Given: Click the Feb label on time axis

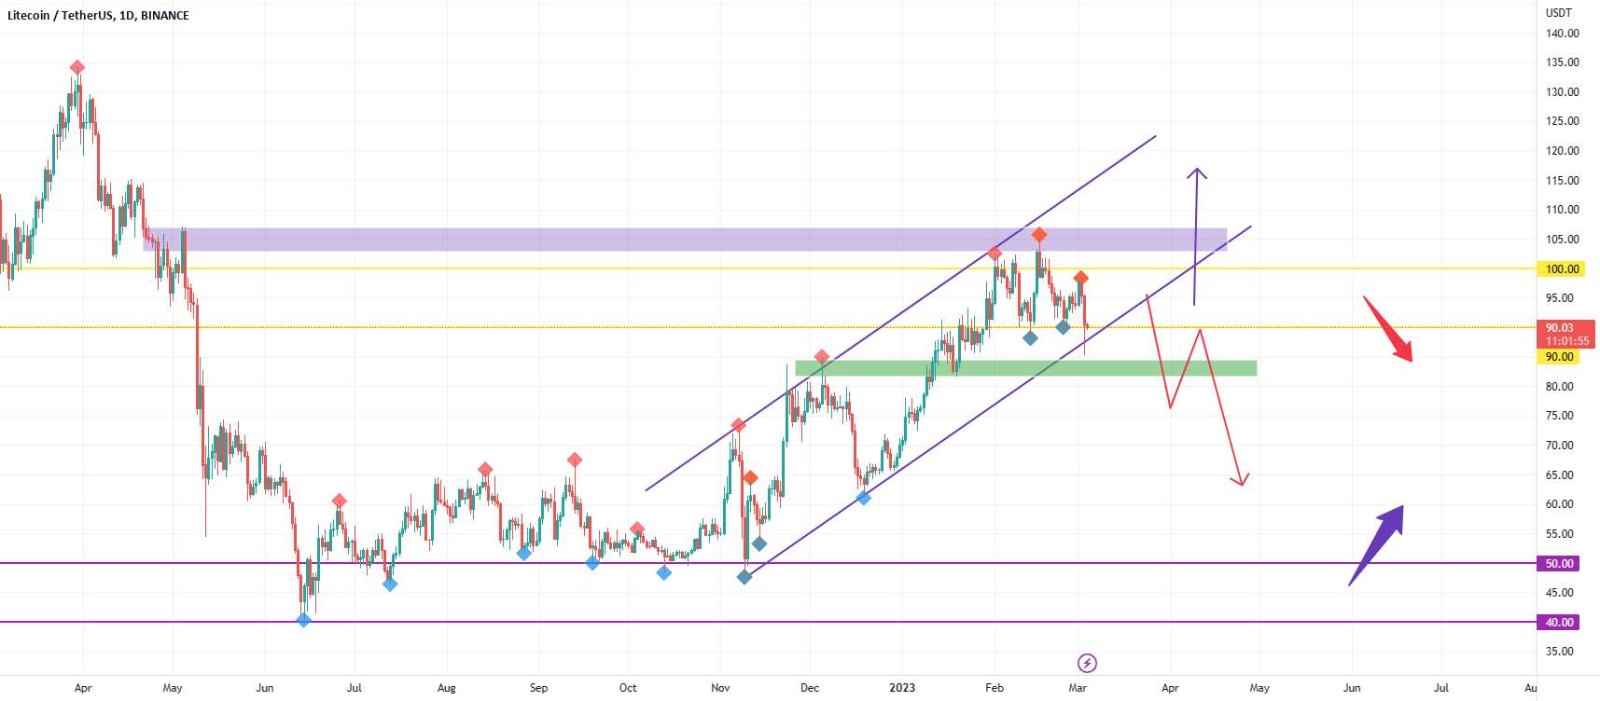Looking at the screenshot, I should tap(995, 688).
